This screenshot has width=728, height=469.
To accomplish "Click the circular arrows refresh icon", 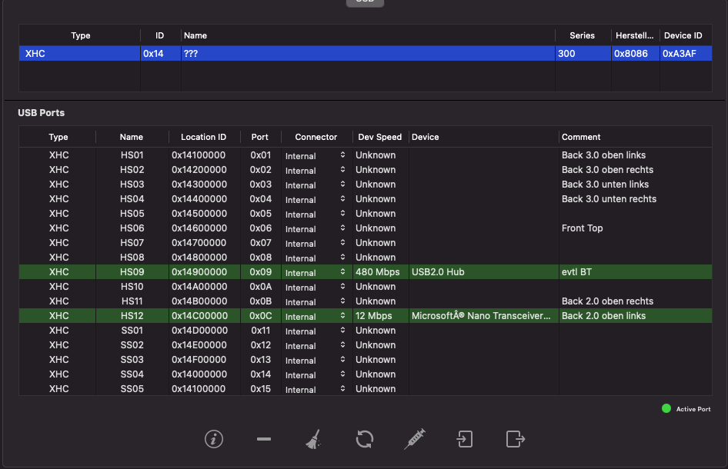I will pos(365,439).
